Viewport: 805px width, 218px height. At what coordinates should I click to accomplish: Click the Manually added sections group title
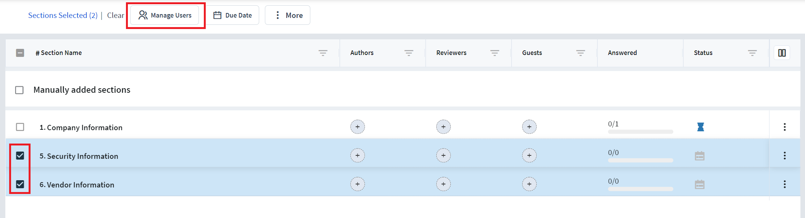(82, 90)
